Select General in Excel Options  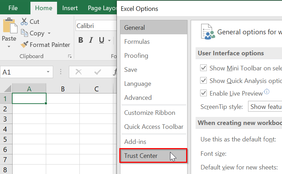pyautogui.click(x=154, y=28)
